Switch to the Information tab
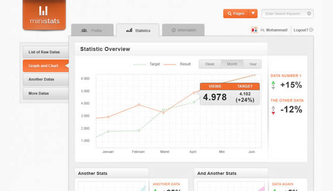 [183, 30]
